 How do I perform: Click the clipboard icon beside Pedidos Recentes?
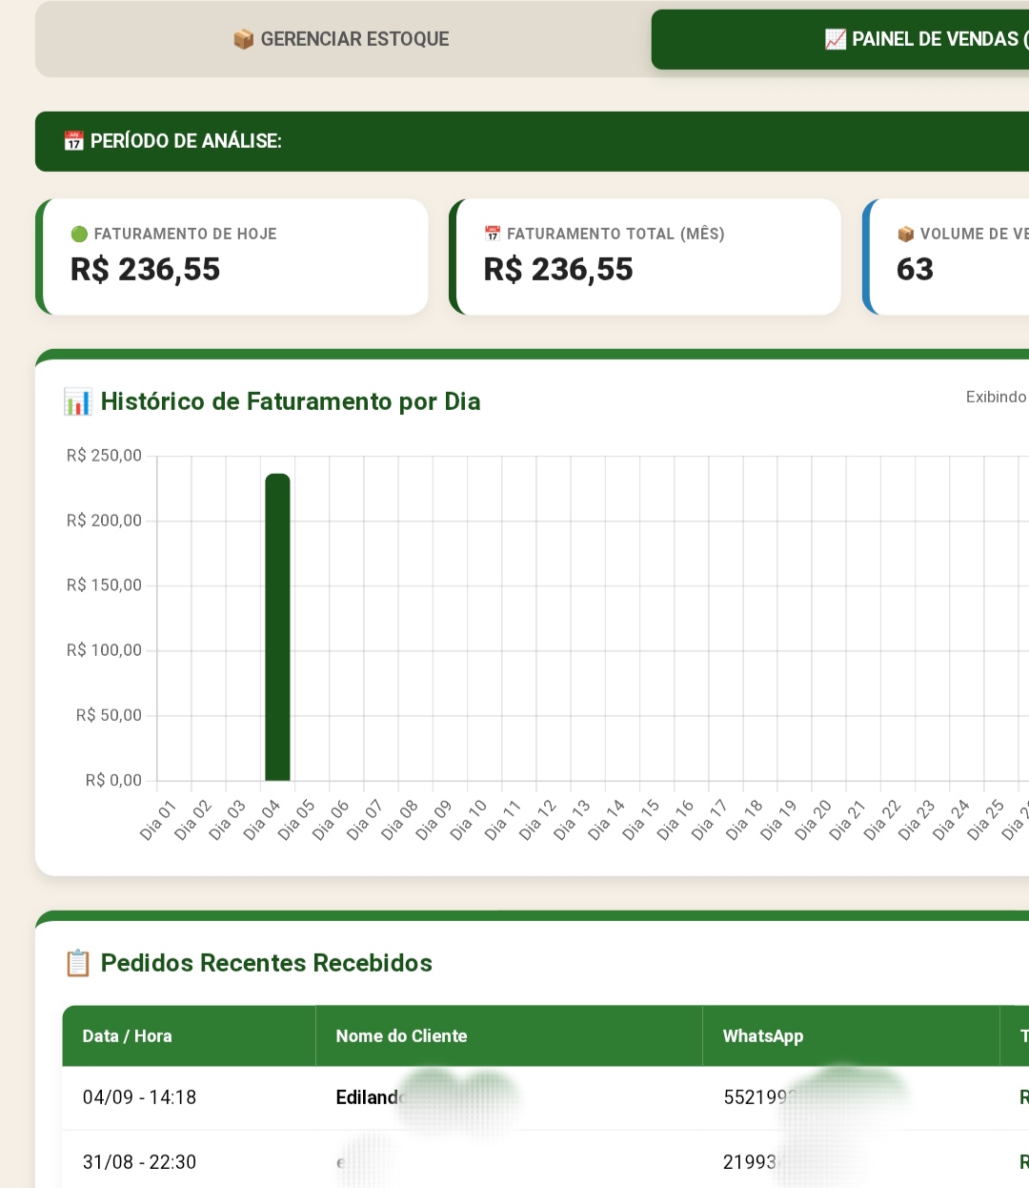[77, 963]
